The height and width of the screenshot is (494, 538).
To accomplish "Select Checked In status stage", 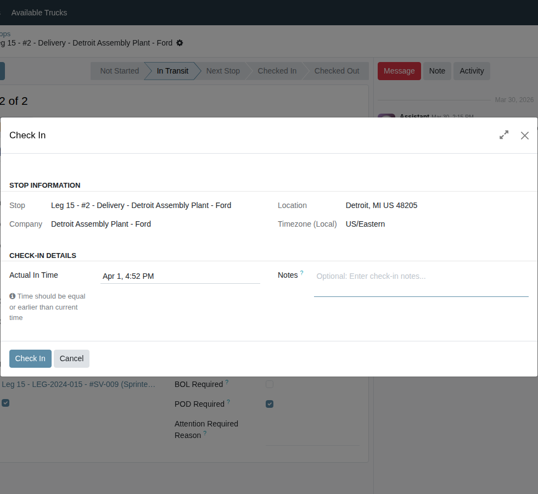I will click(x=277, y=71).
